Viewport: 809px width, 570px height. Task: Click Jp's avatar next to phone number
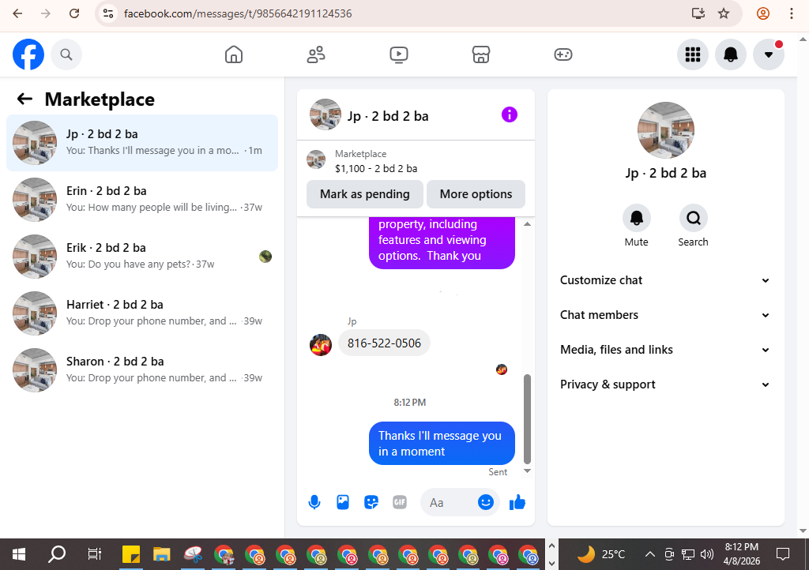[x=321, y=345]
